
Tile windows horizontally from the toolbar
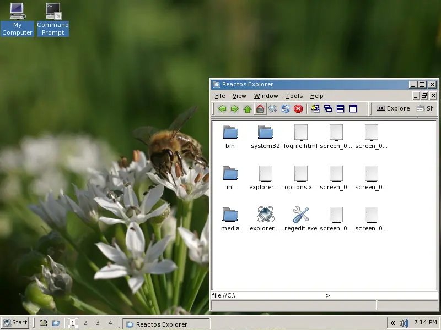[341, 109]
